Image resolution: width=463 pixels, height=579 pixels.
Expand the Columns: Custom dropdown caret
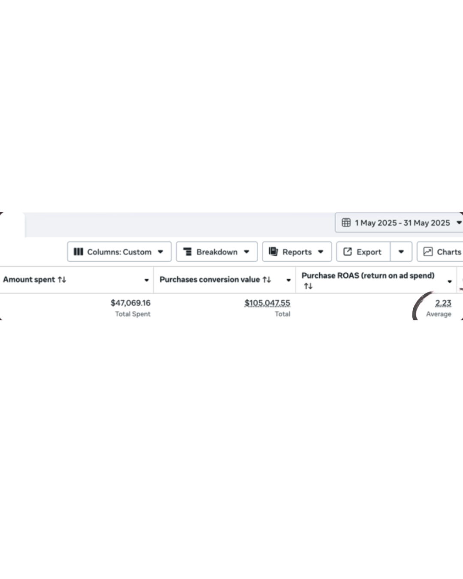[x=160, y=252]
